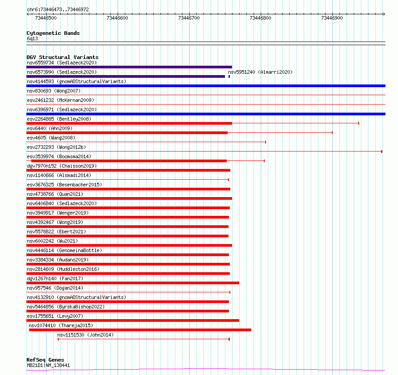This screenshot has height=375, width=398.
Task: Select the 6q13 band label
Action: (32, 38)
